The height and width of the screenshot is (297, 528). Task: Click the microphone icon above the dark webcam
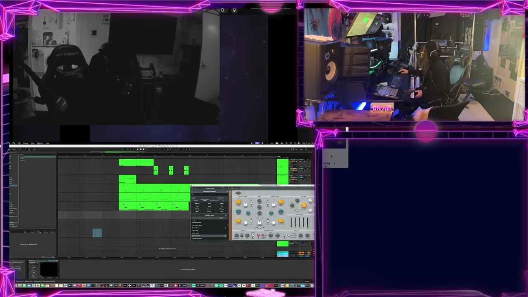tap(234, 10)
